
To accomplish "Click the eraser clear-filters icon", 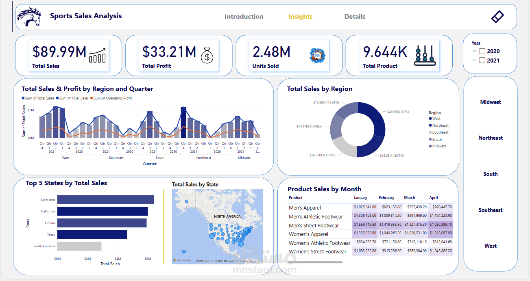I will (497, 17).
